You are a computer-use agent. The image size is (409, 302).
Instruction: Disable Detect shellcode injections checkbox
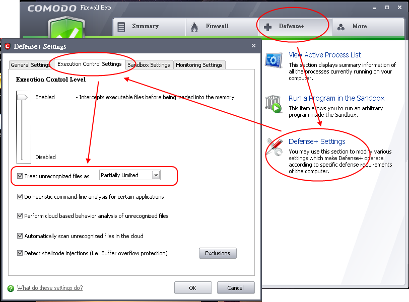point(20,253)
